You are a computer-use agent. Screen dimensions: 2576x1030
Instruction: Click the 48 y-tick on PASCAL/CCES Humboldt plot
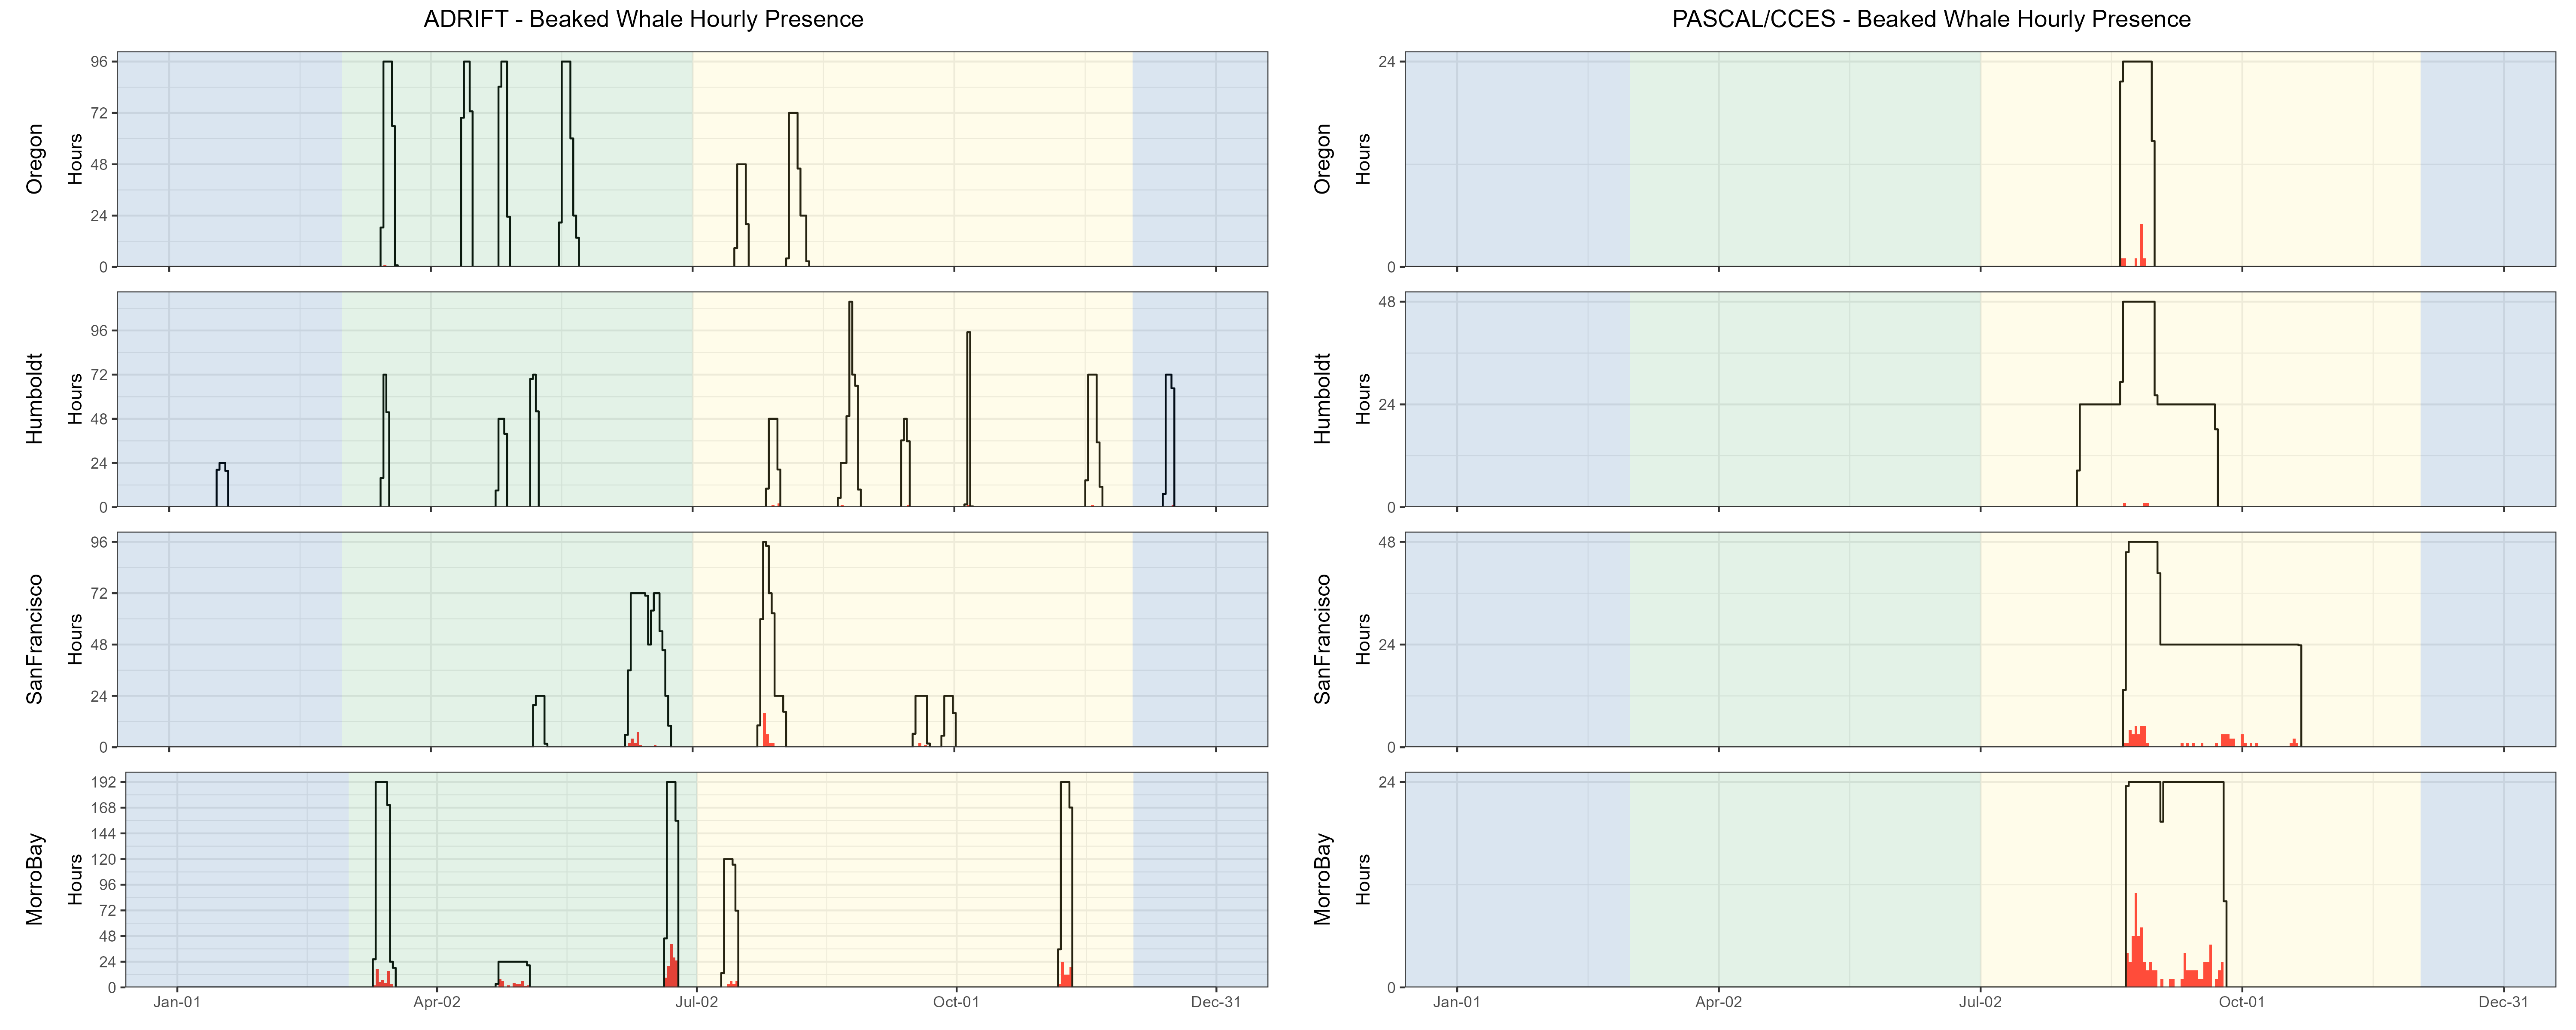[1387, 302]
